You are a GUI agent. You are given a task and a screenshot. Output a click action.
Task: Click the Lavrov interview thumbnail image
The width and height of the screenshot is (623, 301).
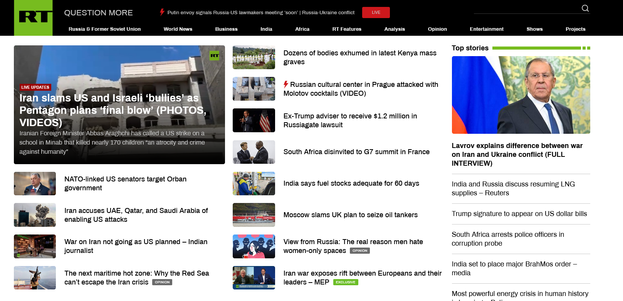(521, 95)
